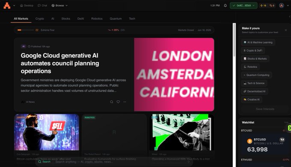Switch to the AI tab

[53, 19]
